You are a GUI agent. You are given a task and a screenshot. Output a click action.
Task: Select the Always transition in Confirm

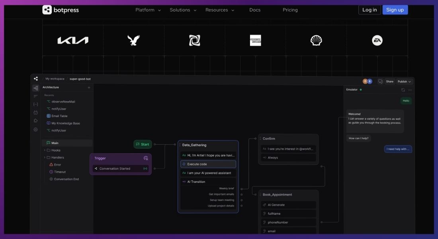point(288,158)
